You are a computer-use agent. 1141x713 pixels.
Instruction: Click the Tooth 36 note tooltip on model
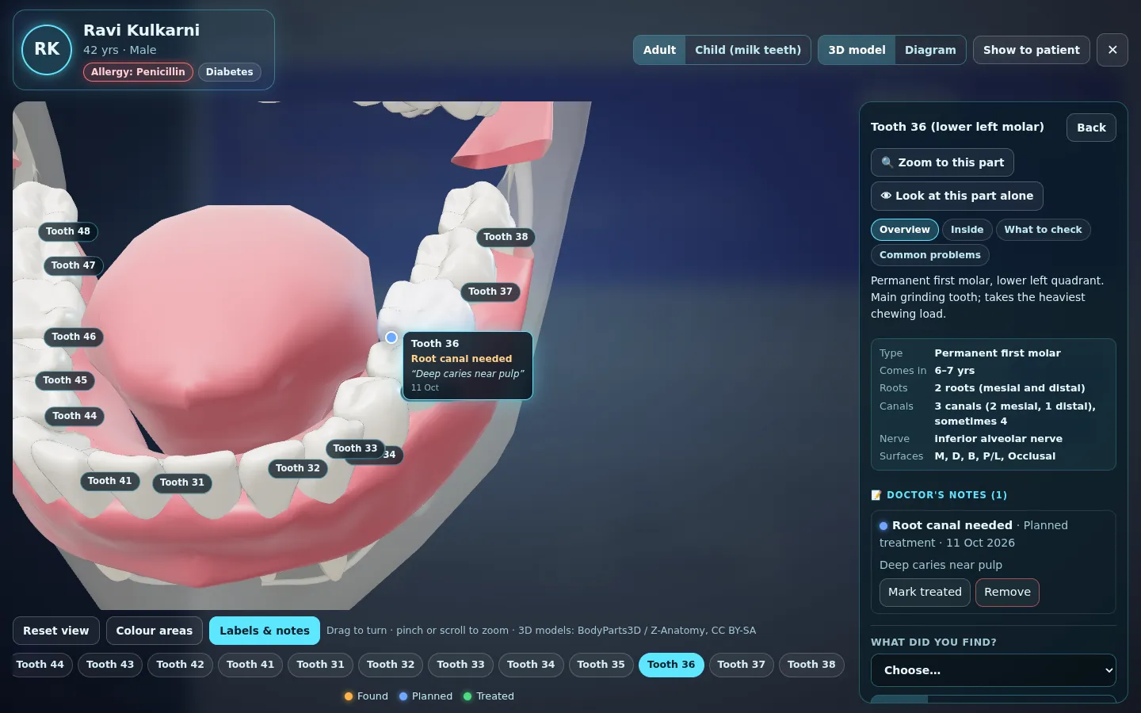point(467,365)
